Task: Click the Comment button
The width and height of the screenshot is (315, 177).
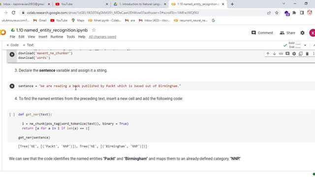Action: (262, 33)
